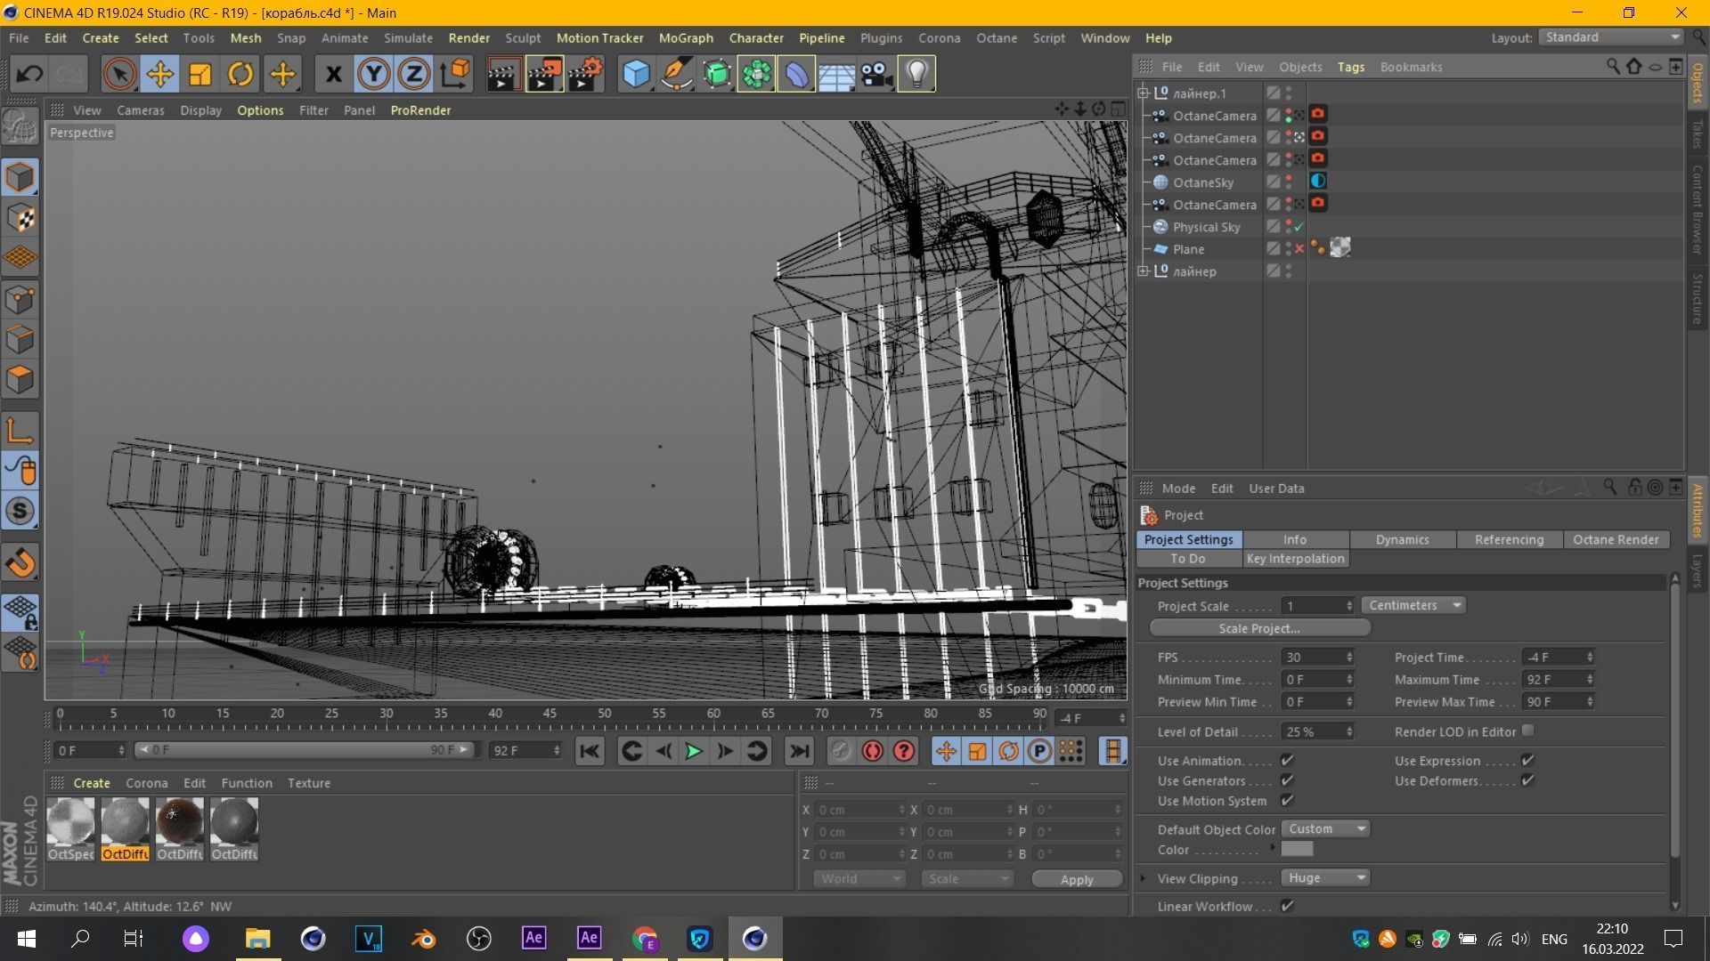Toggle Use Motion System checkbox
The height and width of the screenshot is (961, 1710).
click(1287, 800)
